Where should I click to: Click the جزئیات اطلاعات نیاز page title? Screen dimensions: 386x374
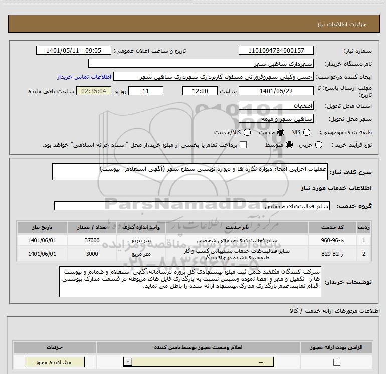[x=341, y=24]
